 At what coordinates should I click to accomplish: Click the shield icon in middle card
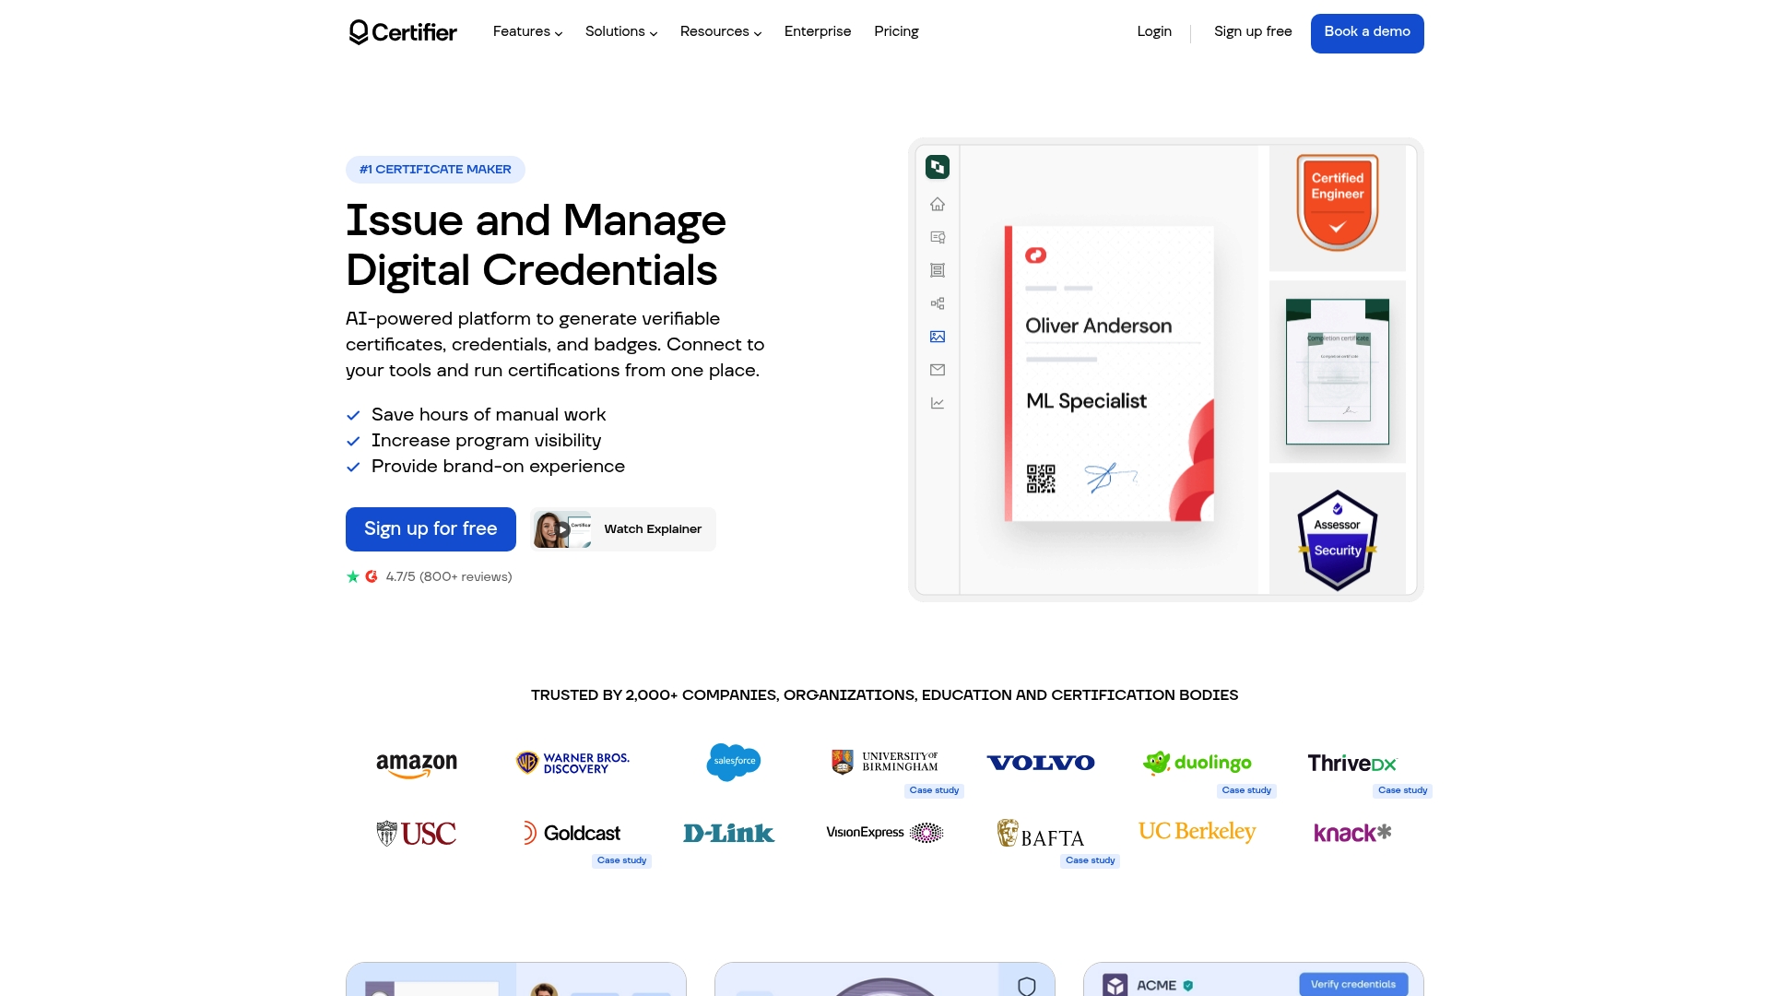click(1027, 986)
